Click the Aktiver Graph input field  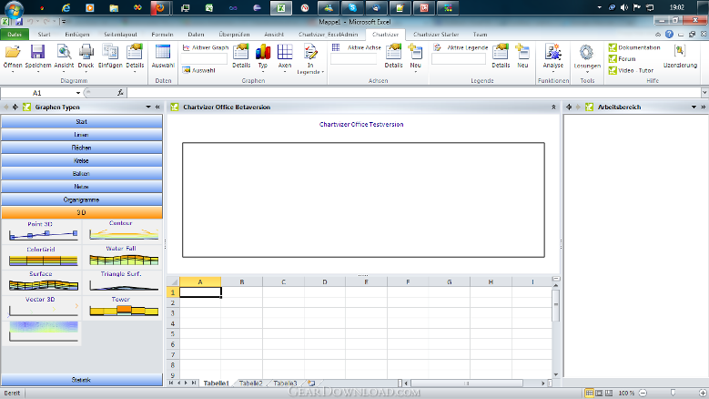tap(204, 59)
